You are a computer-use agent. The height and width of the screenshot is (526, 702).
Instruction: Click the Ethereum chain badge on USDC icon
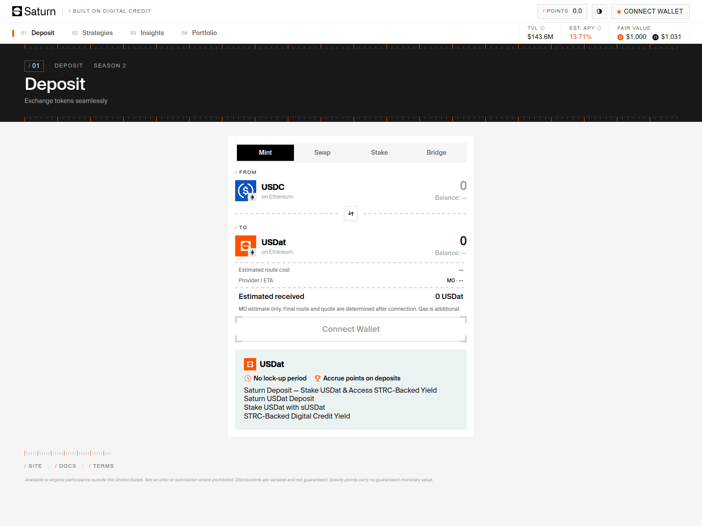point(252,197)
